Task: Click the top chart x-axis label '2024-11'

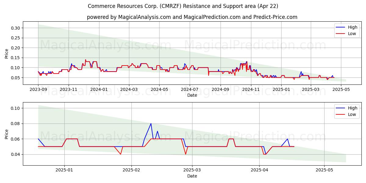Action: click(251, 90)
